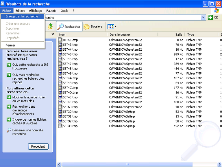The image size is (222, 167).
Task: Click the Rechercher magnifier toolbar button
Action: [69, 27]
